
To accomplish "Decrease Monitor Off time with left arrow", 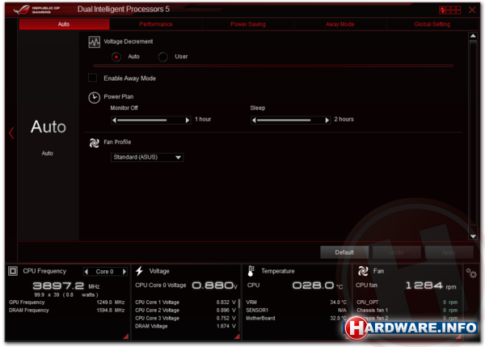I will tap(115, 120).
